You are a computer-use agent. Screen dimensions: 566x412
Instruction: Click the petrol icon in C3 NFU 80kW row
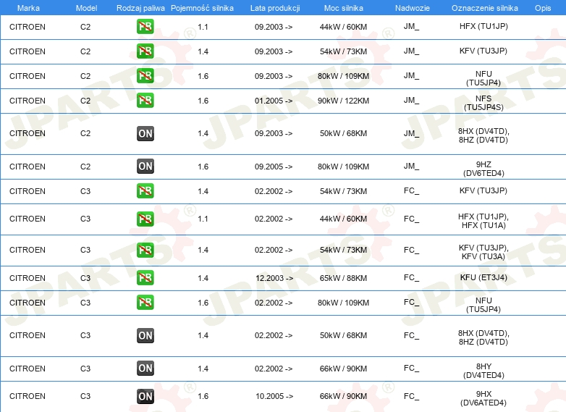click(x=145, y=302)
